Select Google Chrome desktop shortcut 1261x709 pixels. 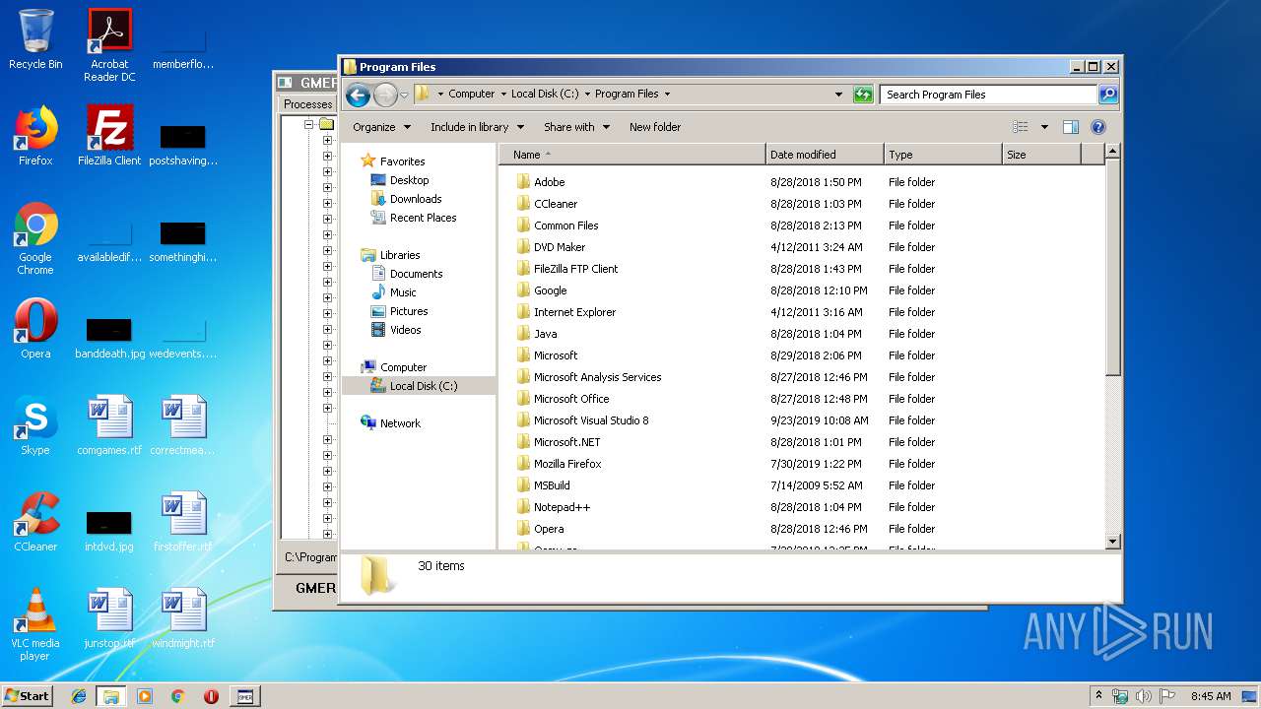click(x=35, y=238)
